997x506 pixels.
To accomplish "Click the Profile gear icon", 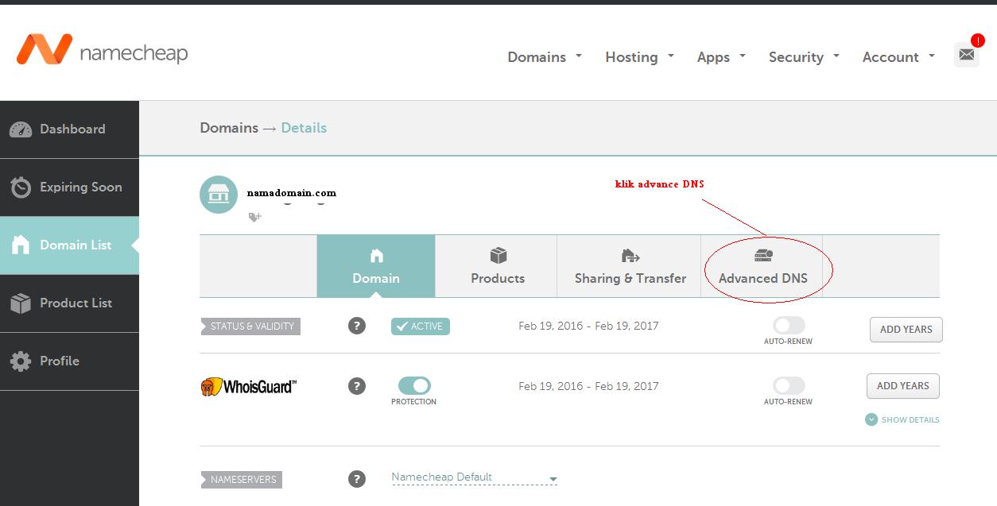I will coord(21,361).
